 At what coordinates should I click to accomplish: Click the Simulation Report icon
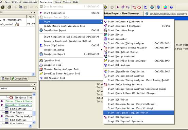(41, 54)
